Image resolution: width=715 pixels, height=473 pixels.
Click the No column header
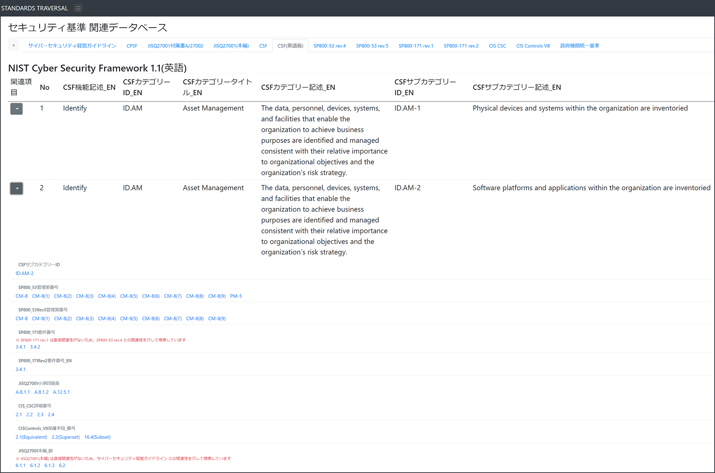(44, 87)
